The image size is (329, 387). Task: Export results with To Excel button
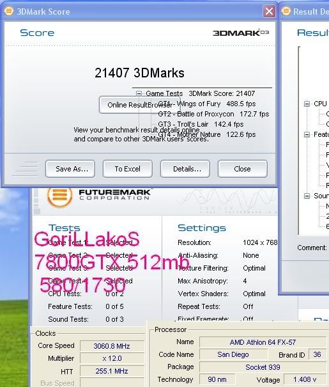coord(128,169)
